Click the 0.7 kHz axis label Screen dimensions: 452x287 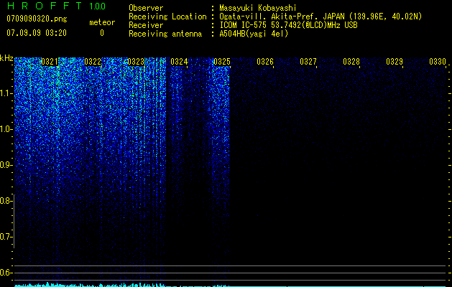pos(6,237)
